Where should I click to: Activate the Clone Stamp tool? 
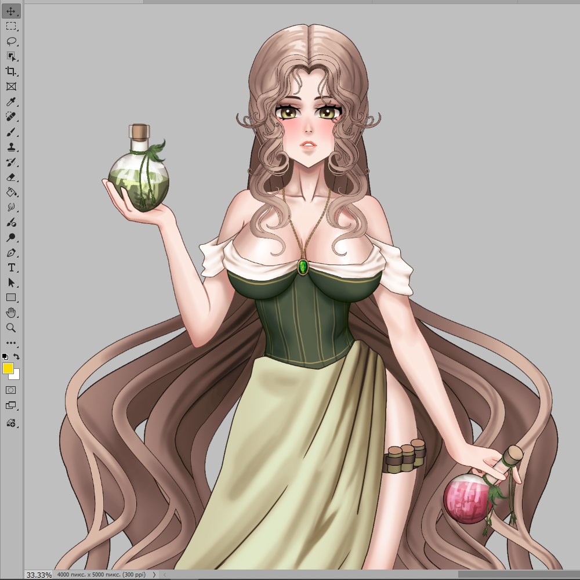[x=11, y=147]
